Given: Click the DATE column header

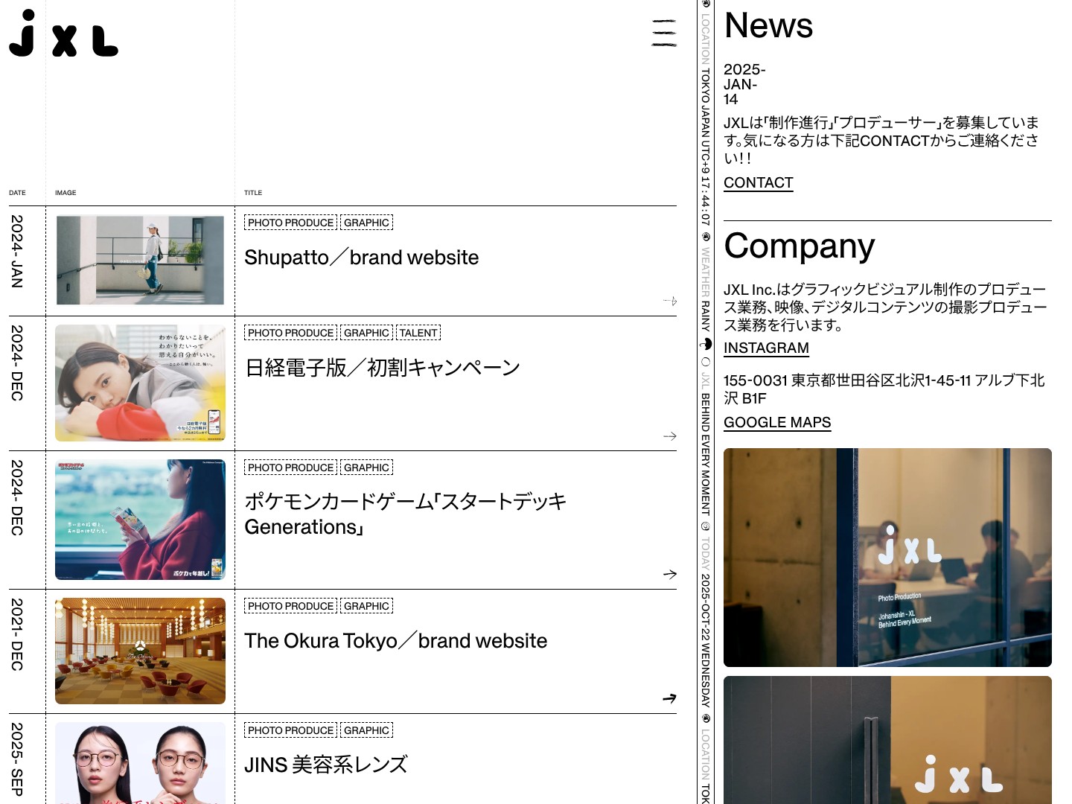Looking at the screenshot, I should (17, 193).
